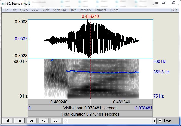Click the 0.0537 amplitude value label
Image resolution: width=181 pixels, height=126 pixels.
click(21, 39)
